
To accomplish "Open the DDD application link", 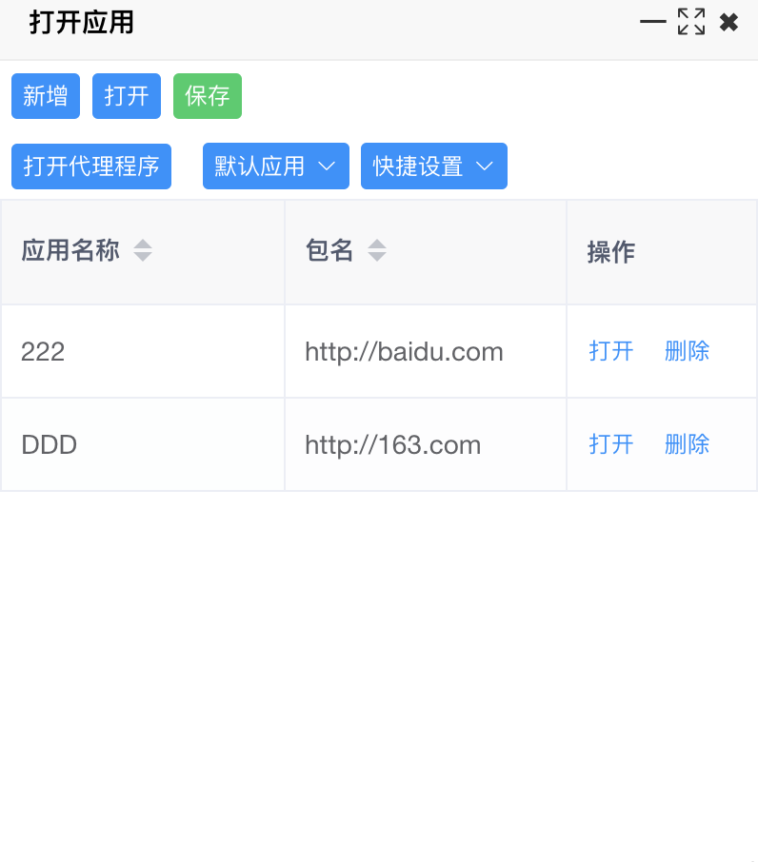I will [611, 444].
